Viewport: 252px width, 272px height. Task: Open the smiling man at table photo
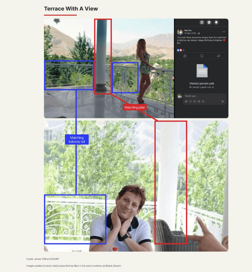pyautogui.click(x=136, y=186)
